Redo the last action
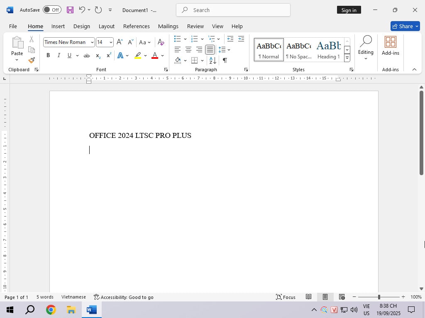 (98, 10)
